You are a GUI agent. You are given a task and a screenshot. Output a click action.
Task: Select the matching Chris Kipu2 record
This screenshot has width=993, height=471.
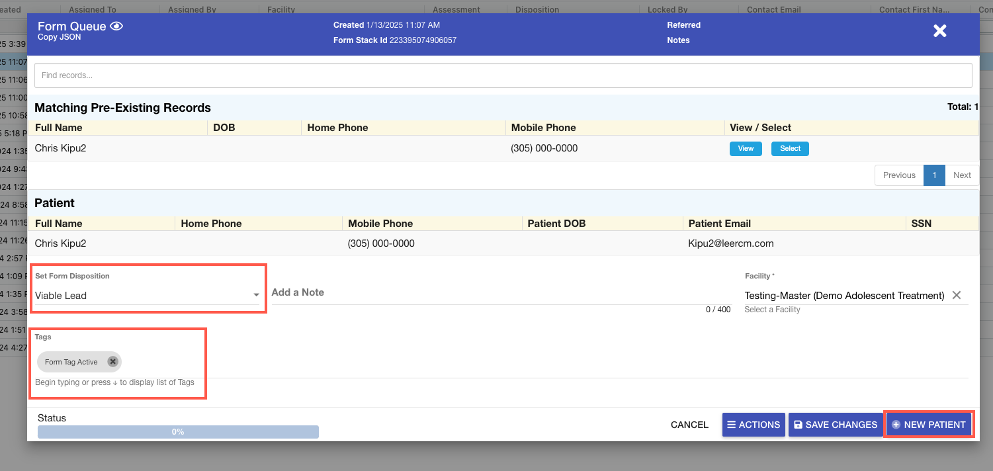click(x=790, y=149)
